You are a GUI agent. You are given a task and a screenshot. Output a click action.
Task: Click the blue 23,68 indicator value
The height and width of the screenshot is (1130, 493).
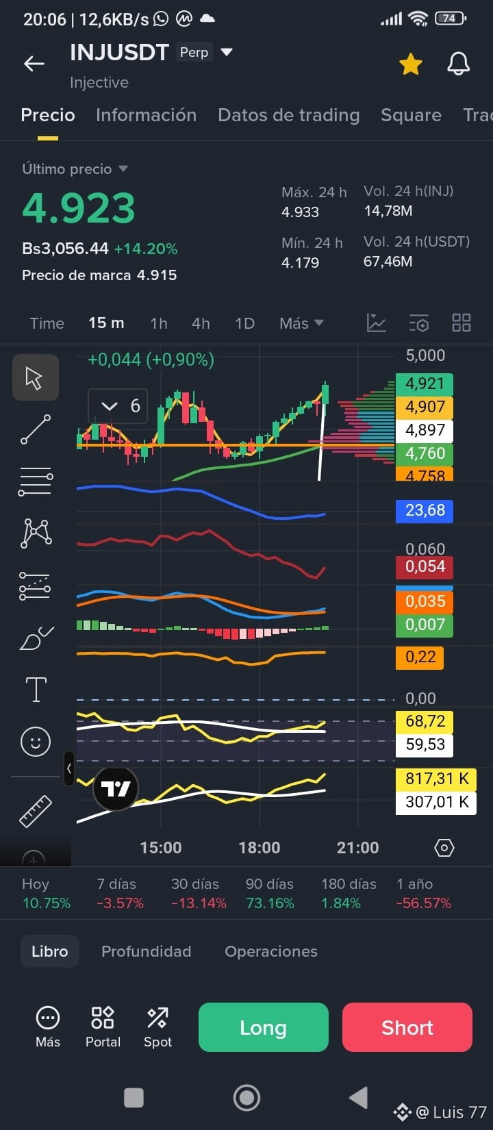point(425,510)
